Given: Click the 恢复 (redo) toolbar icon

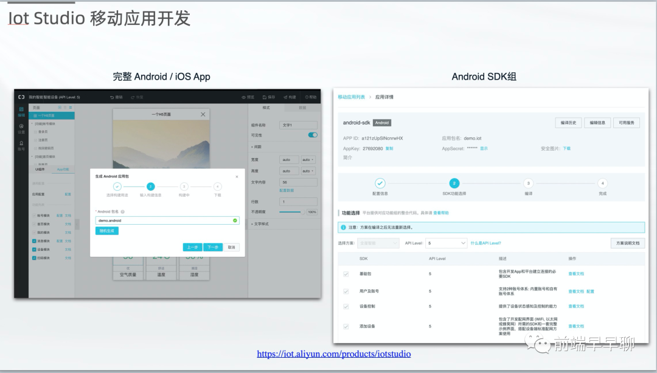Looking at the screenshot, I should coord(133,97).
